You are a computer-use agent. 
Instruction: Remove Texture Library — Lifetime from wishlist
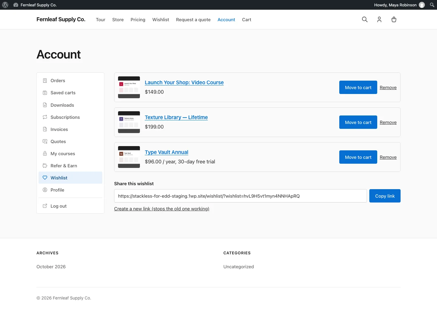point(388,122)
